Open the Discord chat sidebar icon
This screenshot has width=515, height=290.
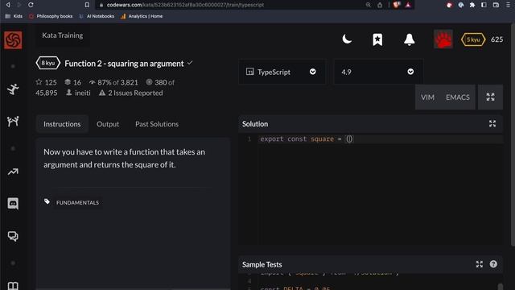click(x=13, y=204)
